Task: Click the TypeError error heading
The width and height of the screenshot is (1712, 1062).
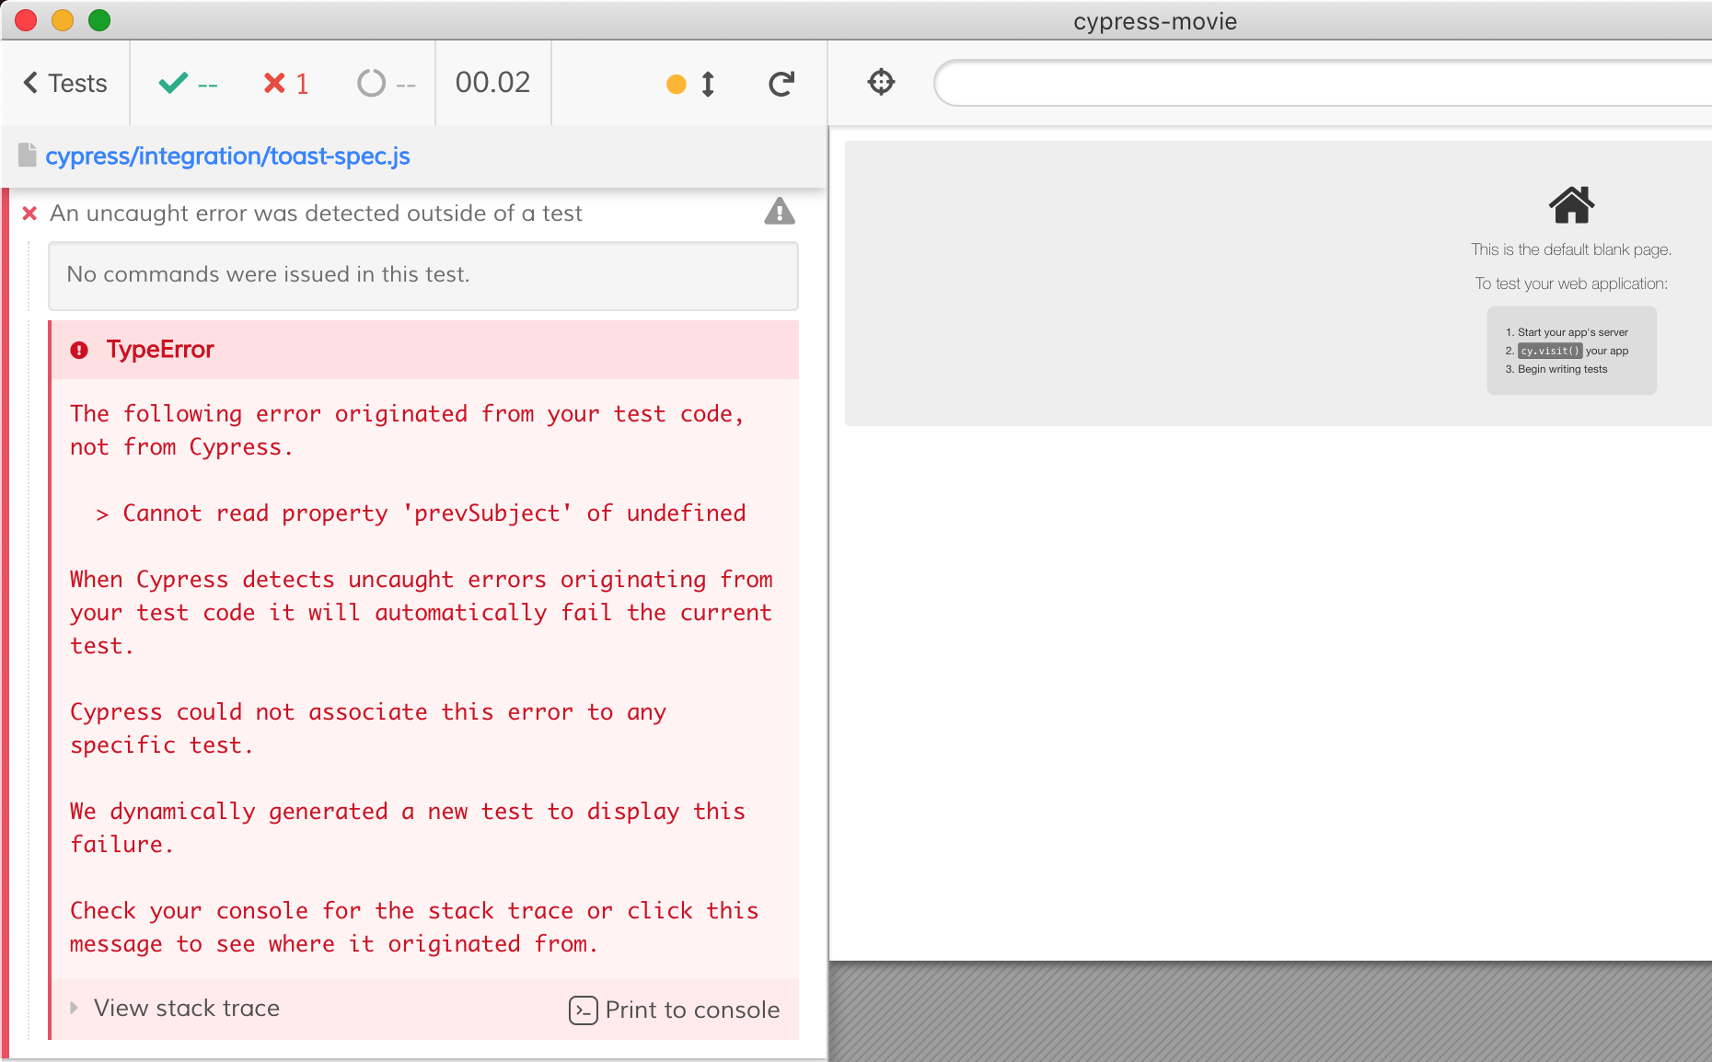Action: 160,350
